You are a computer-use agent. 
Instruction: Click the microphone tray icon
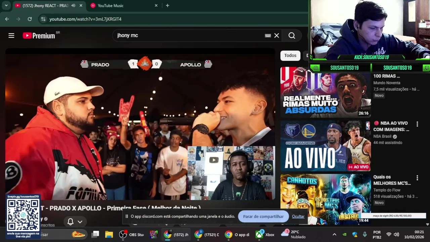(365, 235)
